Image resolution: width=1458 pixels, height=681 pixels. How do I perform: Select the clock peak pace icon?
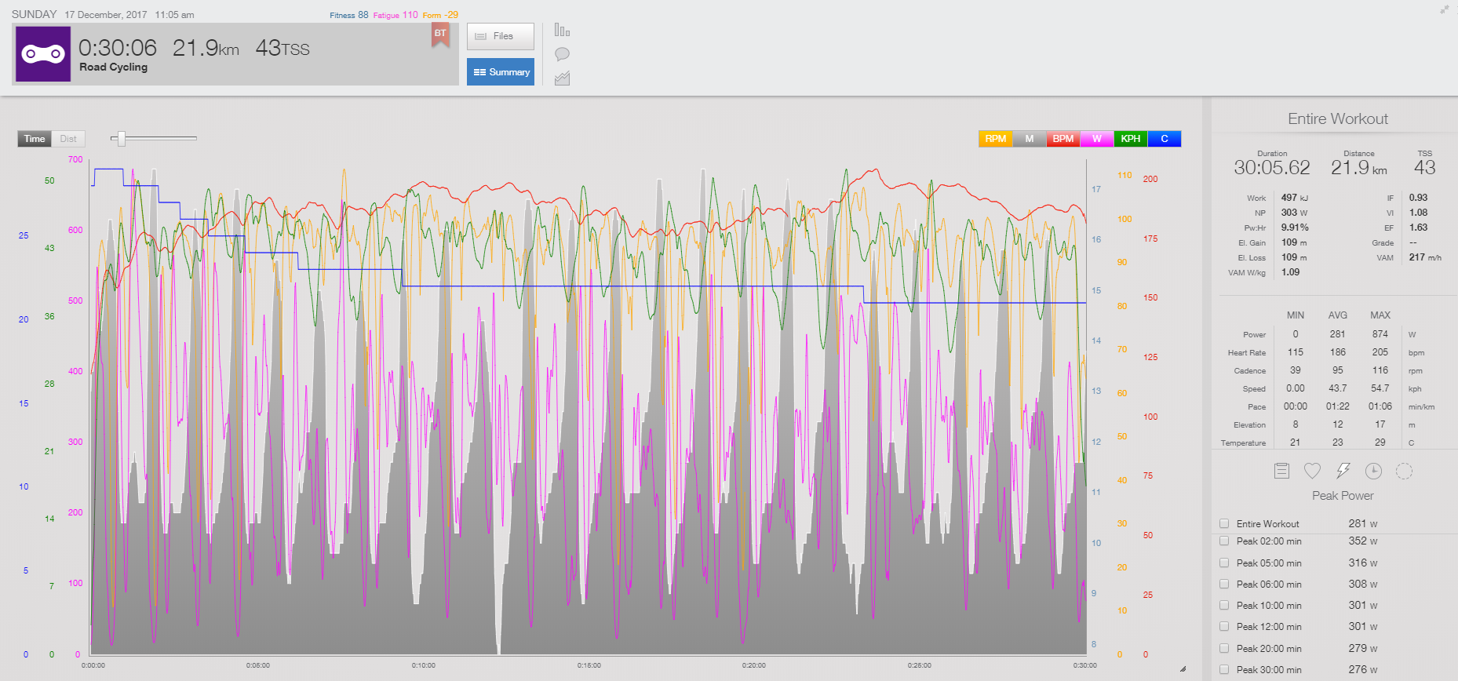tap(1373, 471)
